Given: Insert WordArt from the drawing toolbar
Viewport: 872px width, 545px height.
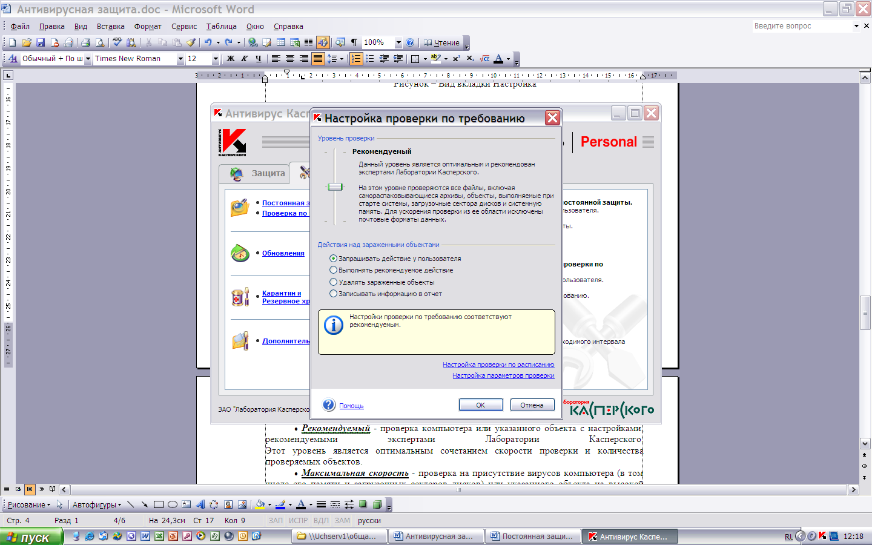Looking at the screenshot, I should (200, 504).
